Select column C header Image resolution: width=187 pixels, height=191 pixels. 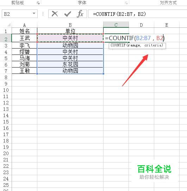tap(116, 25)
